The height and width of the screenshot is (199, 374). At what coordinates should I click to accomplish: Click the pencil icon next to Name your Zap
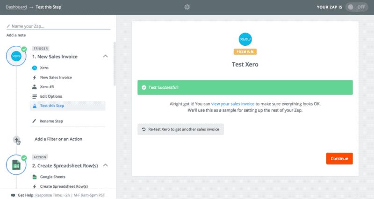8,26
